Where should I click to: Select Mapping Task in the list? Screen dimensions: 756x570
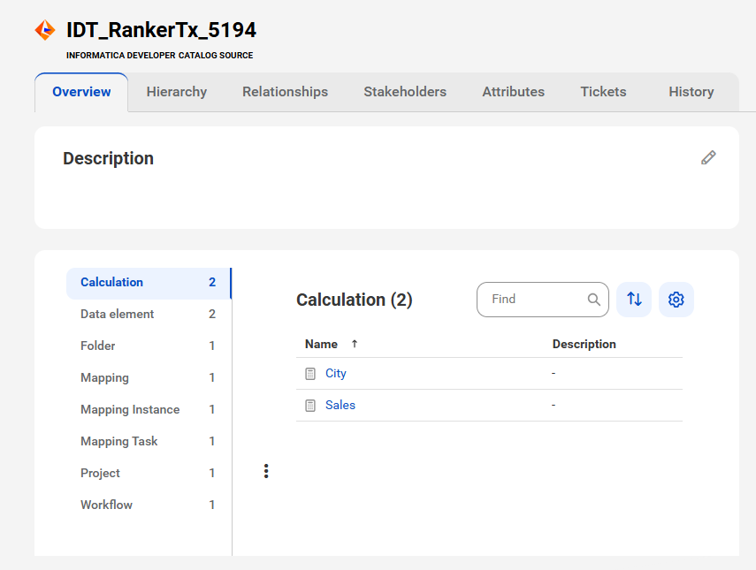point(149,441)
